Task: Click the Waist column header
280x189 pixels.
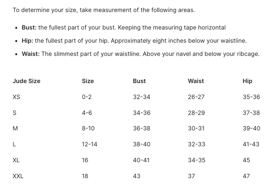Action: coord(196,81)
